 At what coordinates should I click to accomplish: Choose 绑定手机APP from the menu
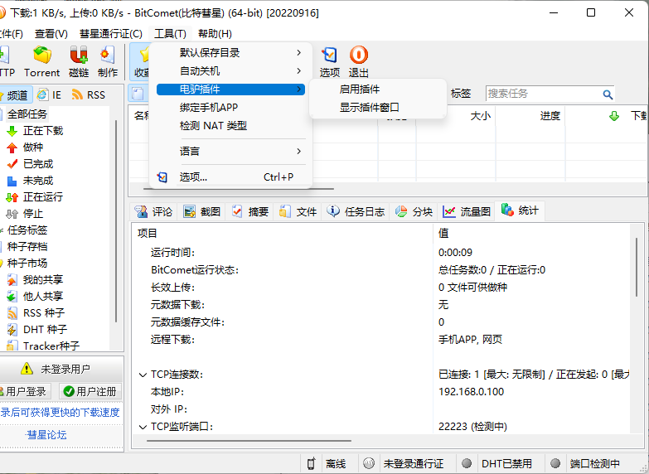click(x=230, y=107)
